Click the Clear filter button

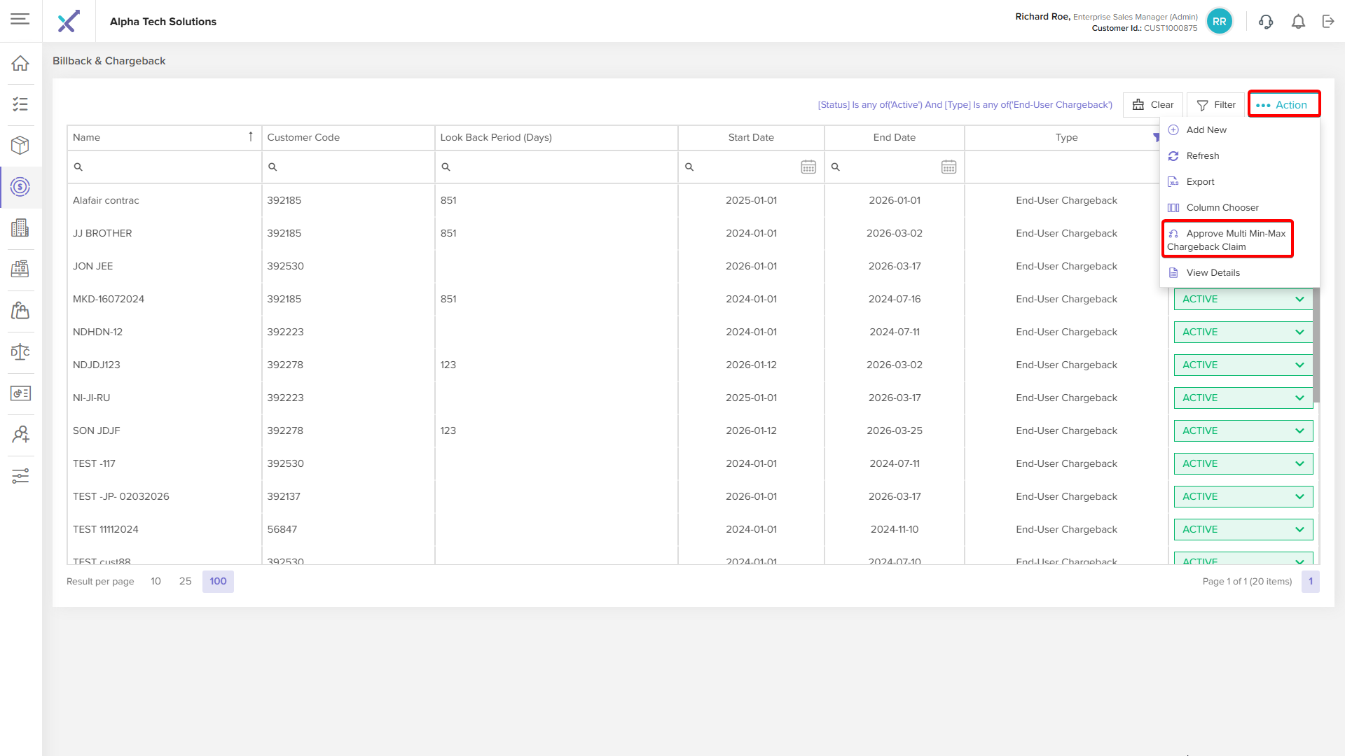[1152, 105]
